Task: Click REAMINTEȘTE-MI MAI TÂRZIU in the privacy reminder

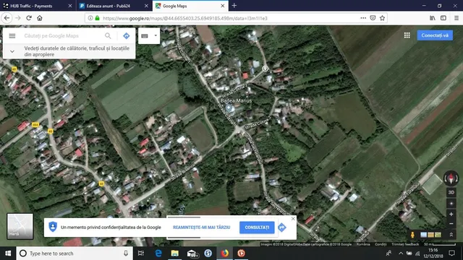Action: (201, 227)
